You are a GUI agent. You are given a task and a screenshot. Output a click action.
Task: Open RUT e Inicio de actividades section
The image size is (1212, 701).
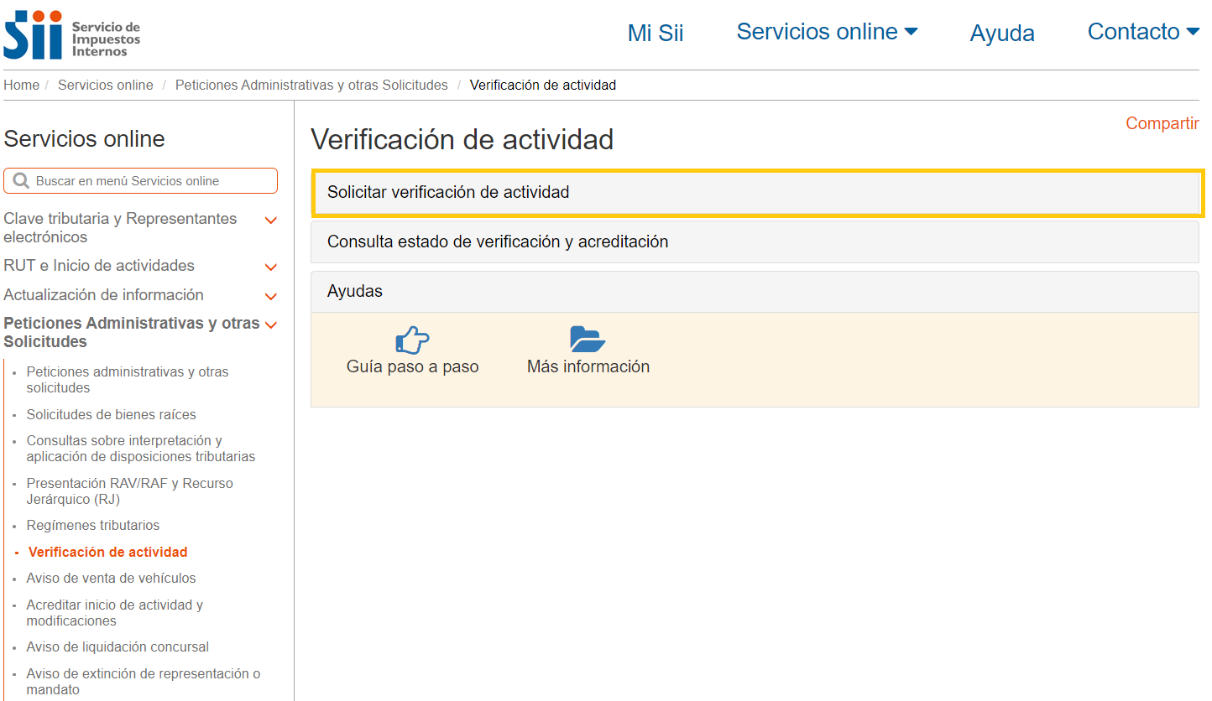(99, 266)
